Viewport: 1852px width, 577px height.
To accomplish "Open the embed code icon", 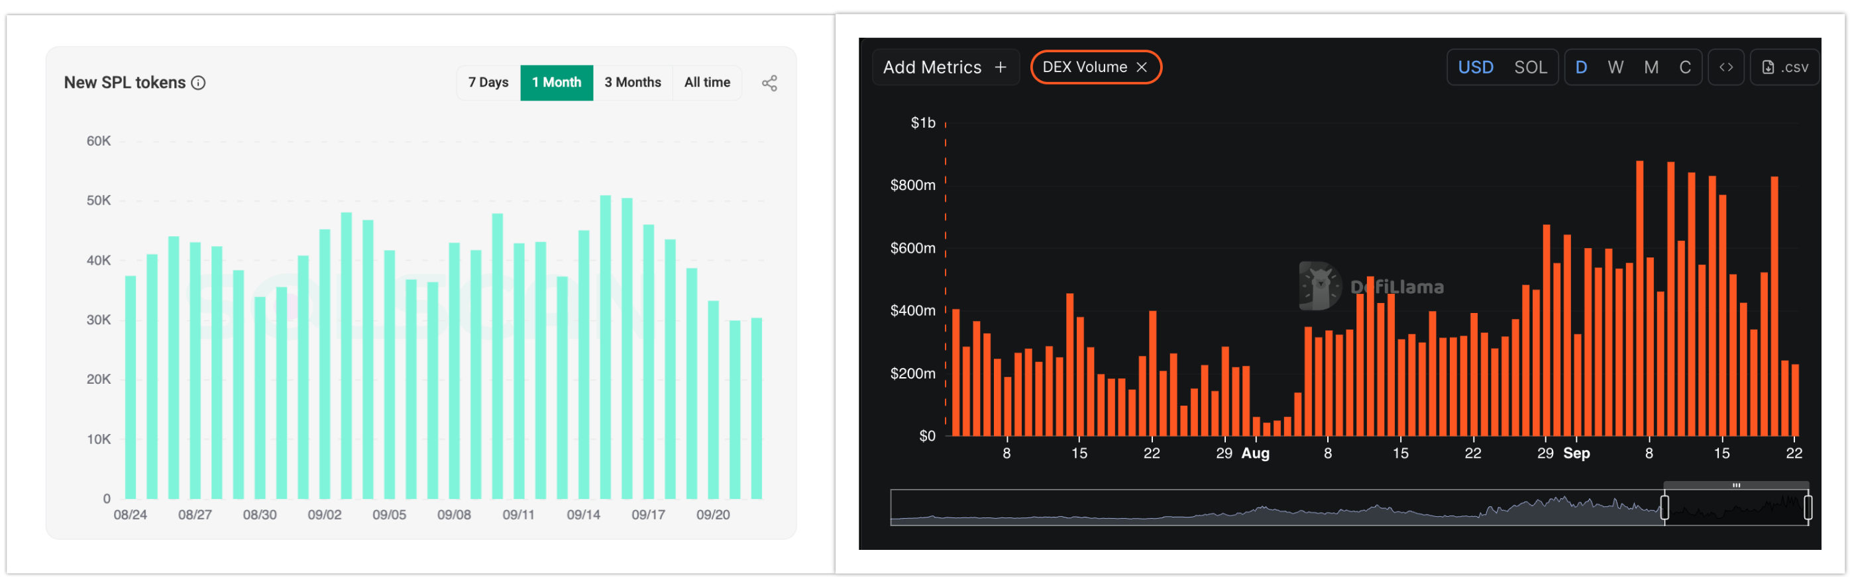I will [x=1725, y=67].
